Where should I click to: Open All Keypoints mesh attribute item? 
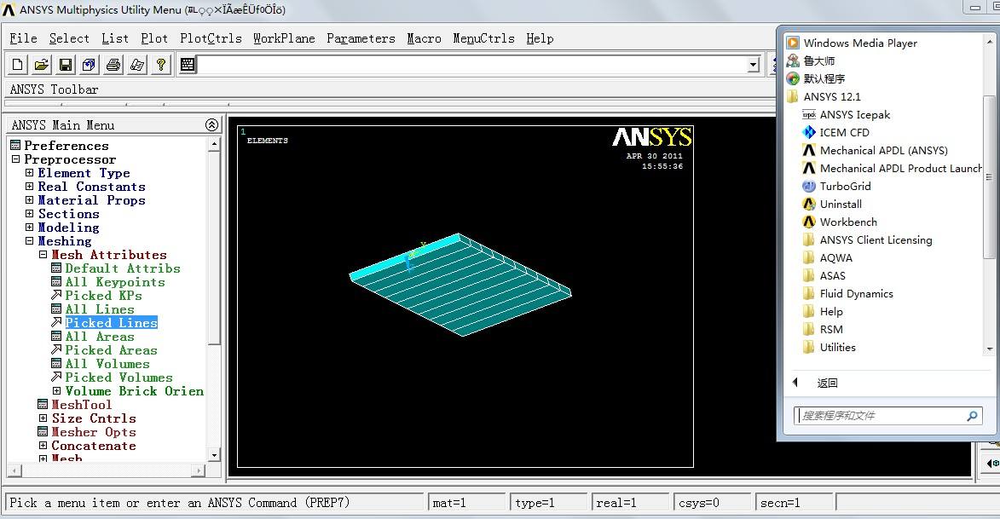tap(115, 282)
